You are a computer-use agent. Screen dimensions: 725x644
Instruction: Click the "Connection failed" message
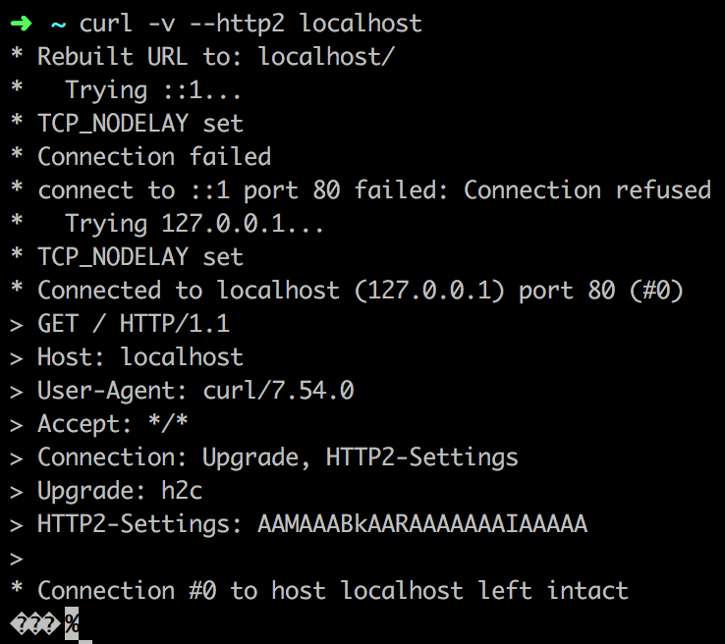[x=154, y=157]
